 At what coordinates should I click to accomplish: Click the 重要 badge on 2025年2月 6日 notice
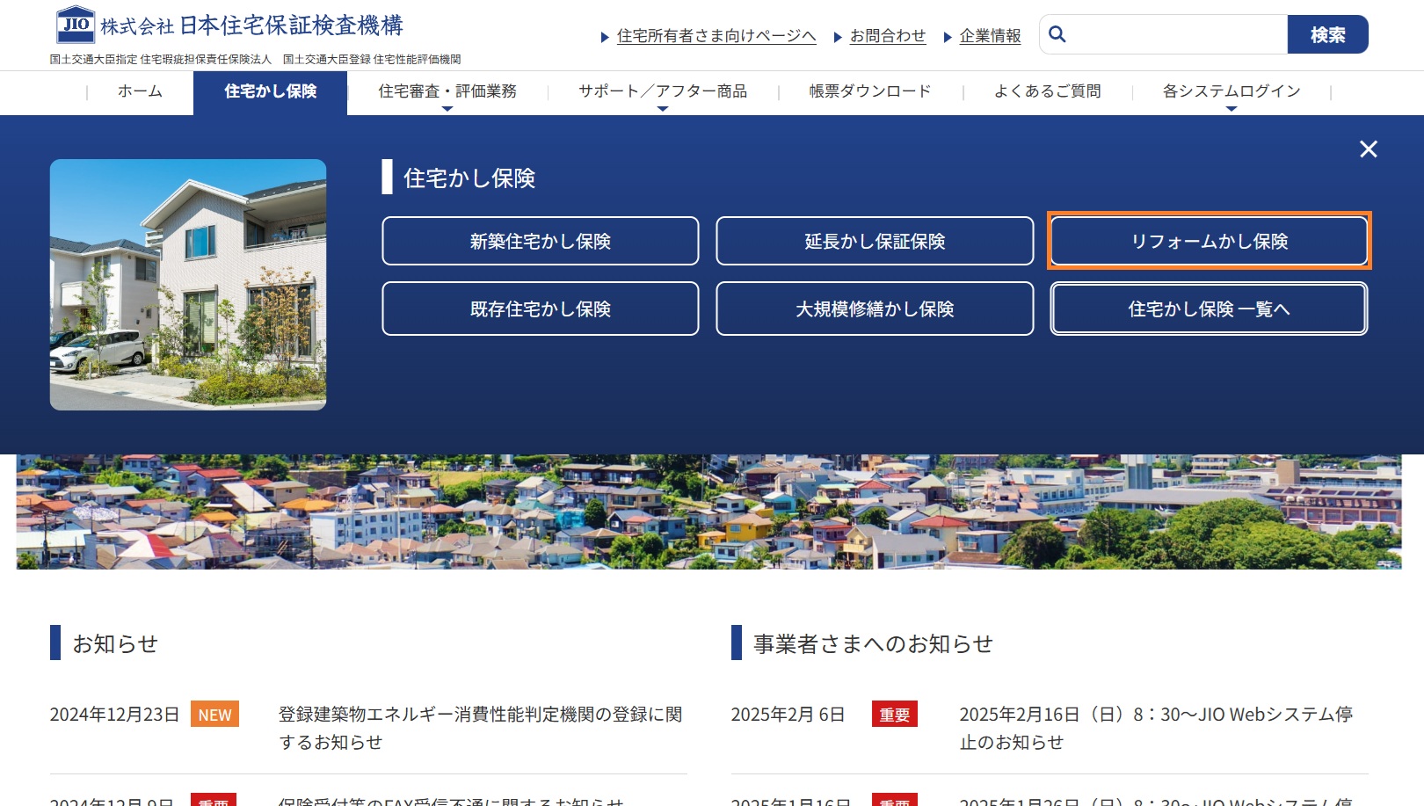895,715
